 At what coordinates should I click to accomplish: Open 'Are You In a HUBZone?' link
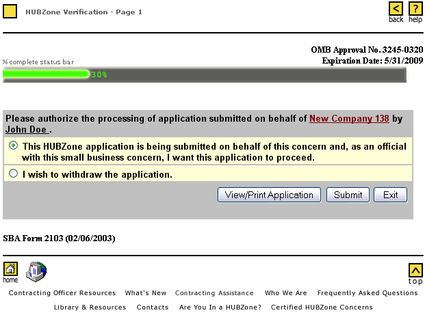click(220, 307)
